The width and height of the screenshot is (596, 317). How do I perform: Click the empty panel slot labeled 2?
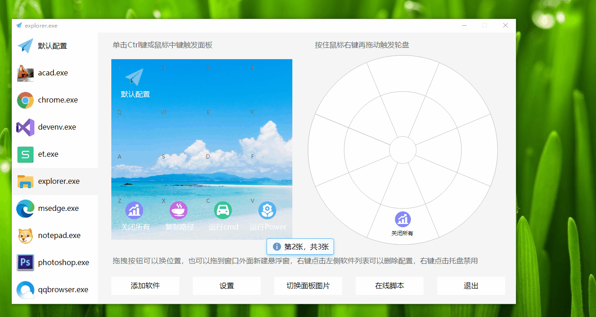tap(178, 83)
